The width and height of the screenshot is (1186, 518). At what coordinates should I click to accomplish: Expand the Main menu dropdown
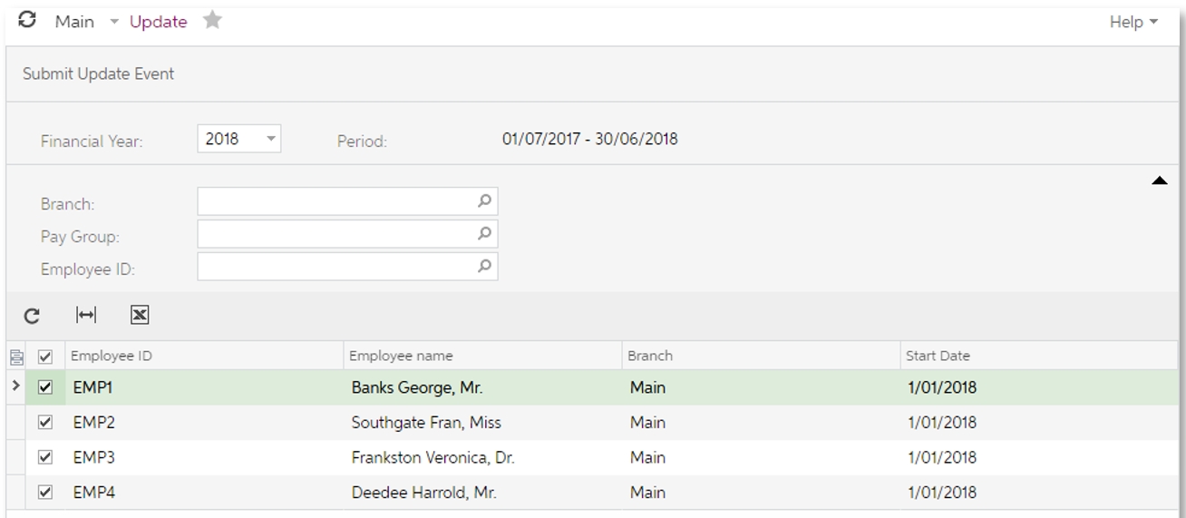pos(114,22)
